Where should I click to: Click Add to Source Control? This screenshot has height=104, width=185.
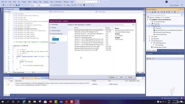(170, 98)
